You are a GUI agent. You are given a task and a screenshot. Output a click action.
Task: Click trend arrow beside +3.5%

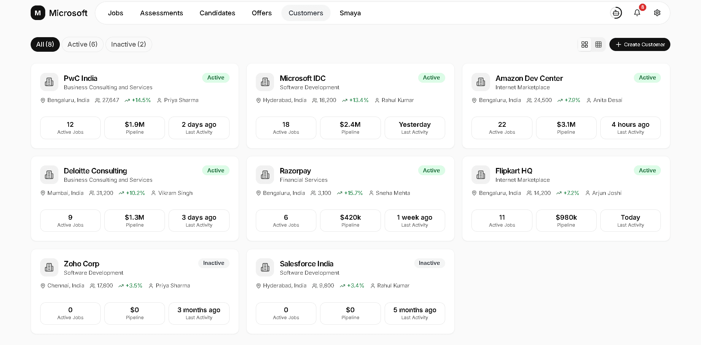click(x=121, y=286)
